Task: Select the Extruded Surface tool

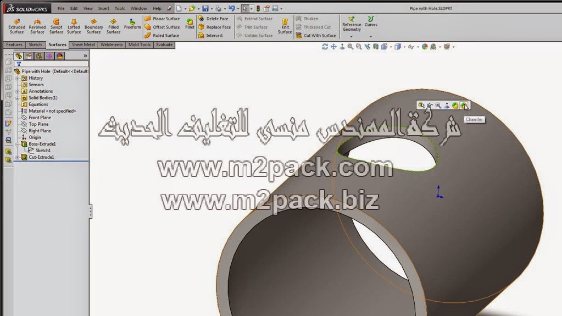Action: (x=16, y=26)
